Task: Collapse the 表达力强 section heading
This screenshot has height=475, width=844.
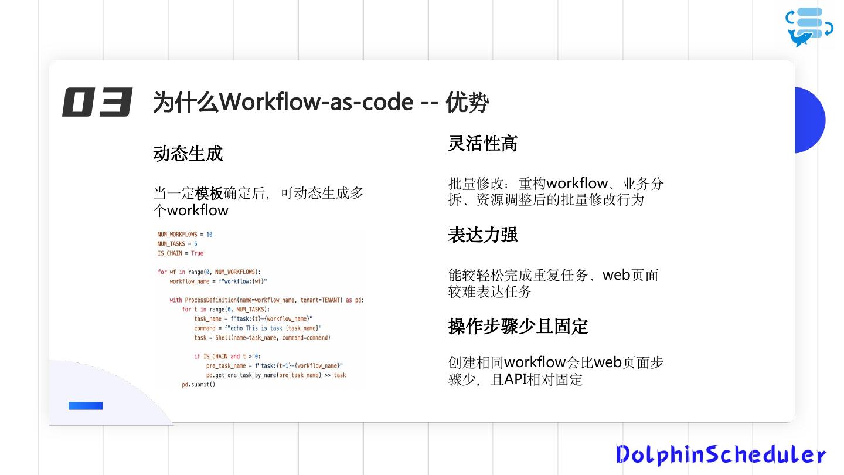Action: [x=482, y=235]
